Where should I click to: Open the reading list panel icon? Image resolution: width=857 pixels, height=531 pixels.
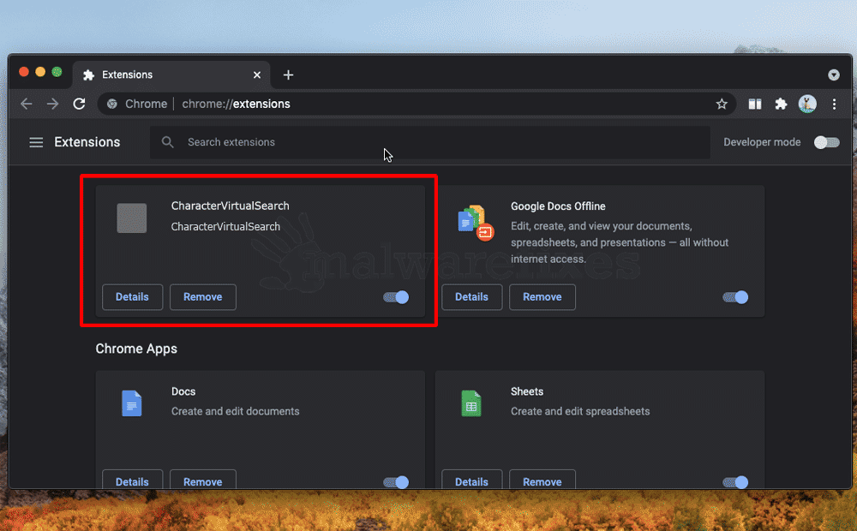755,104
